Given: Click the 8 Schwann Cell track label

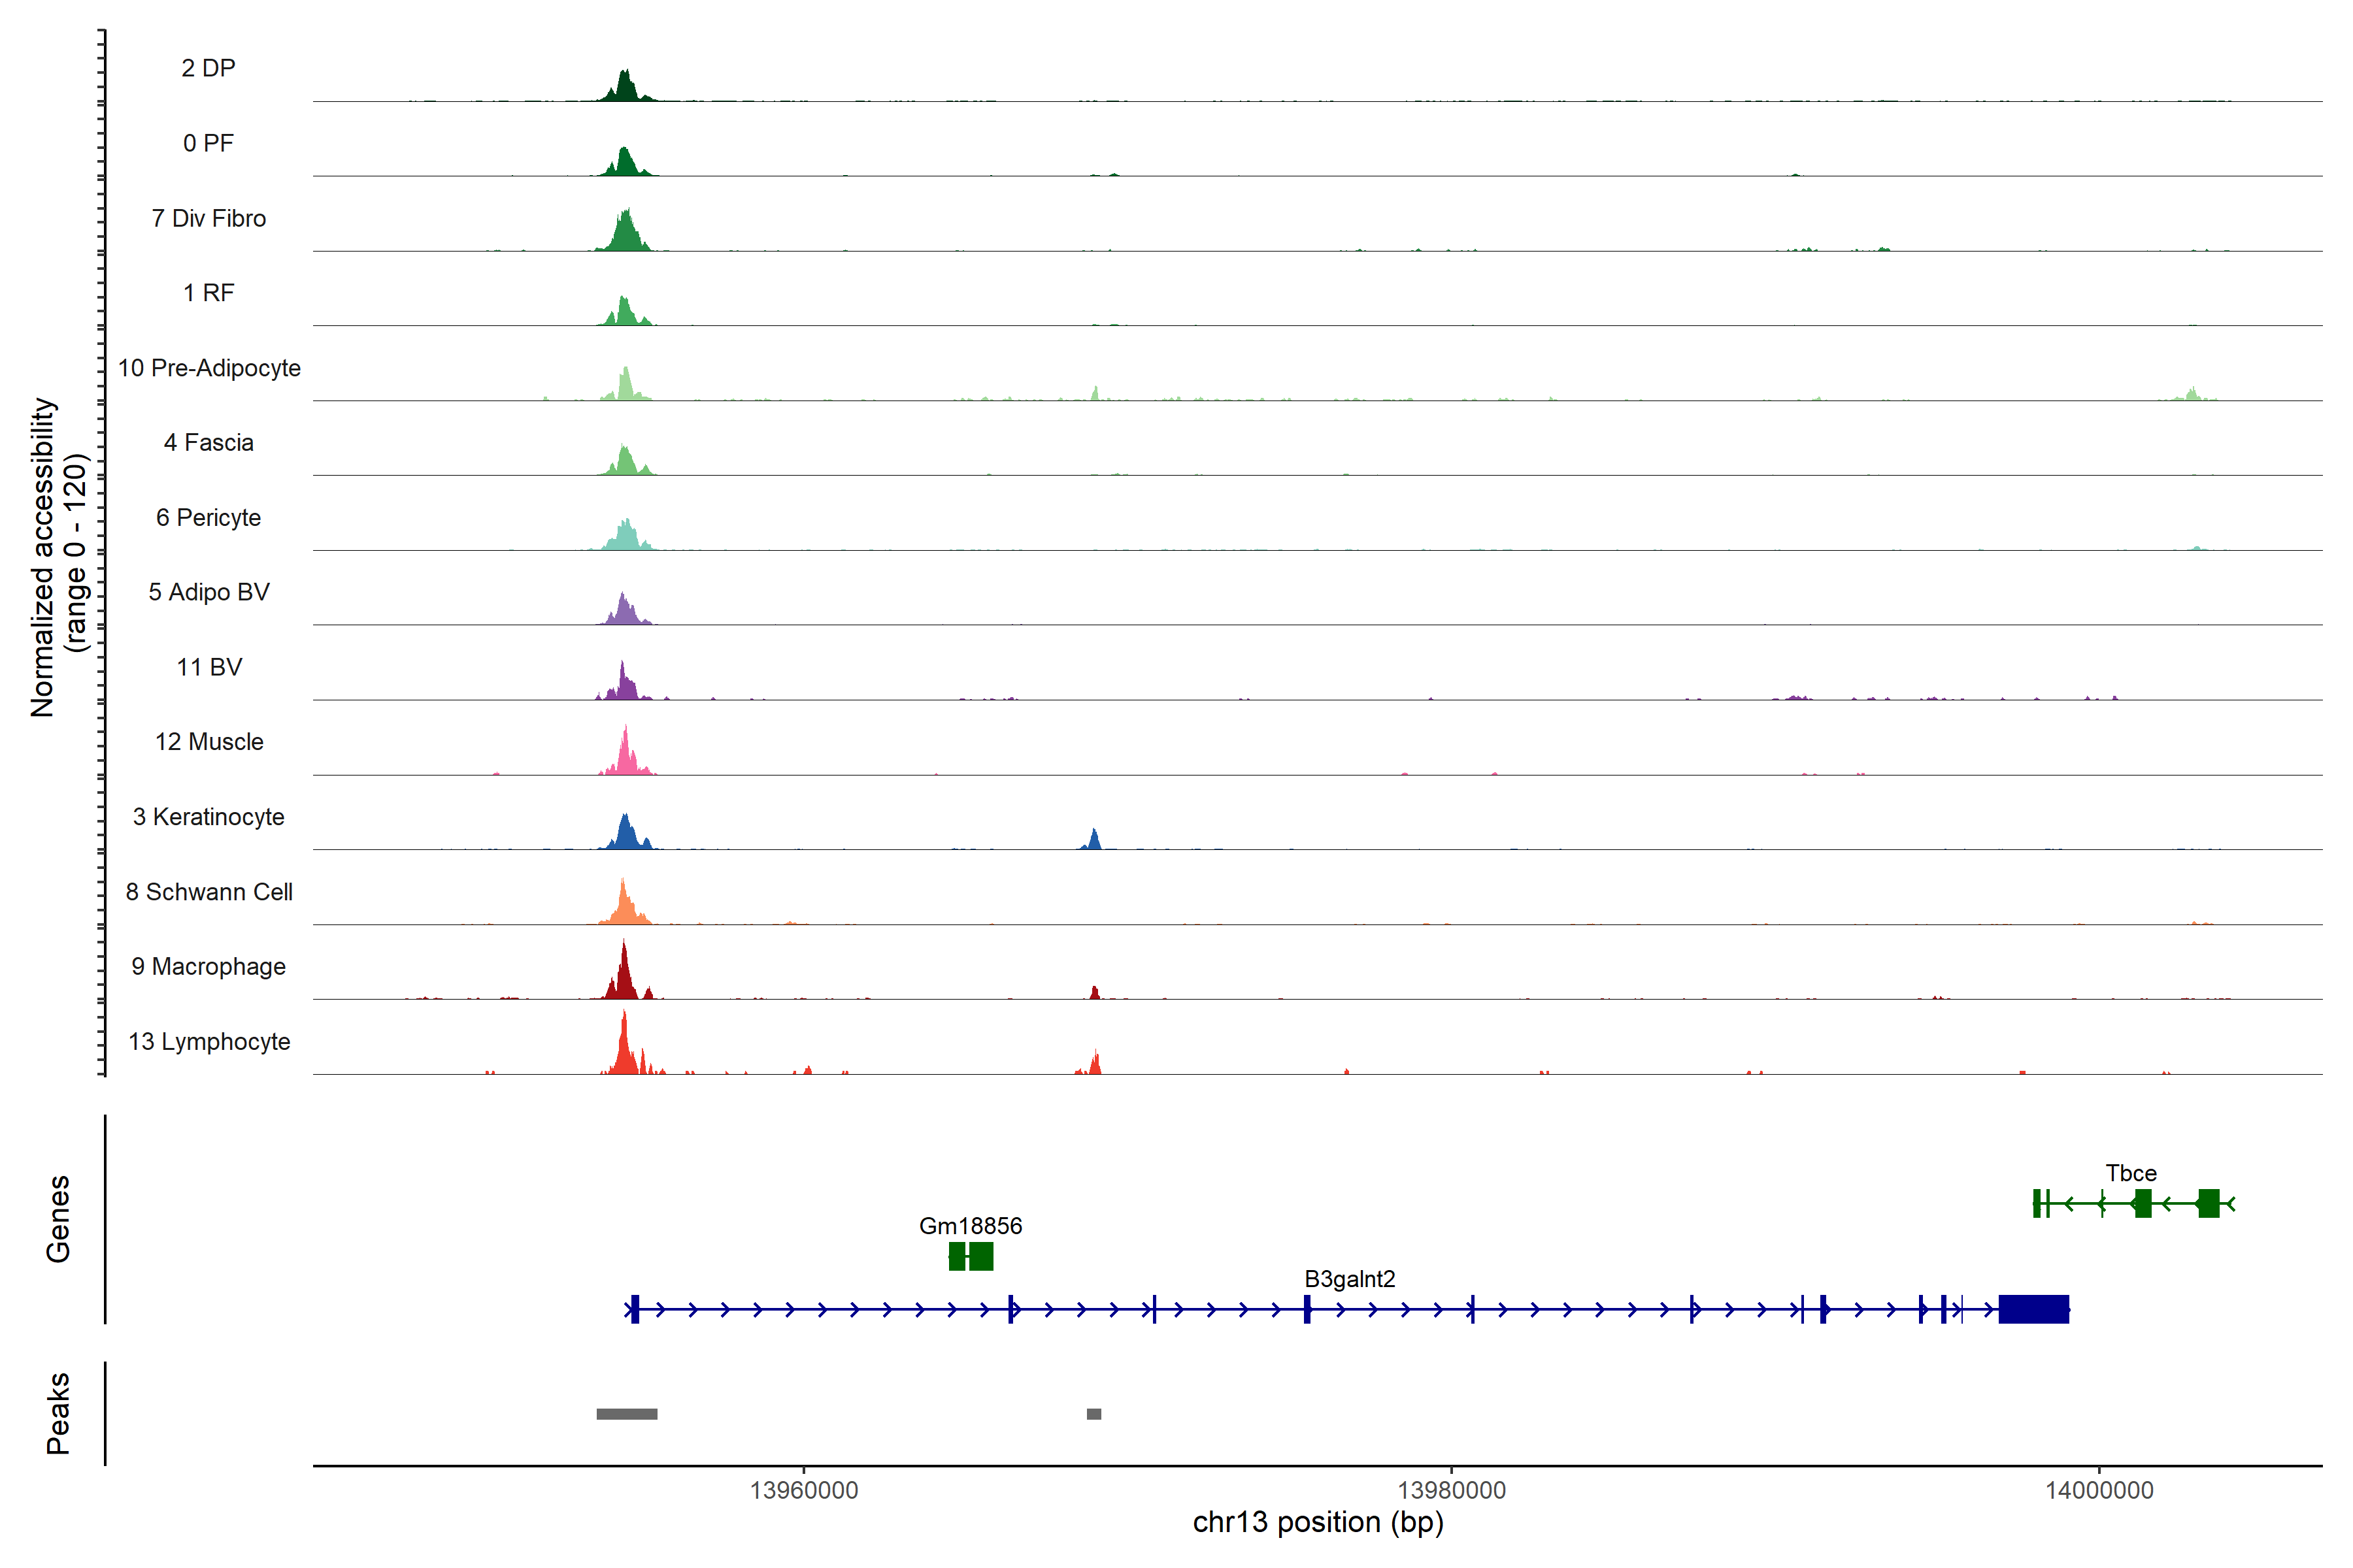Looking at the screenshot, I should coord(209,892).
